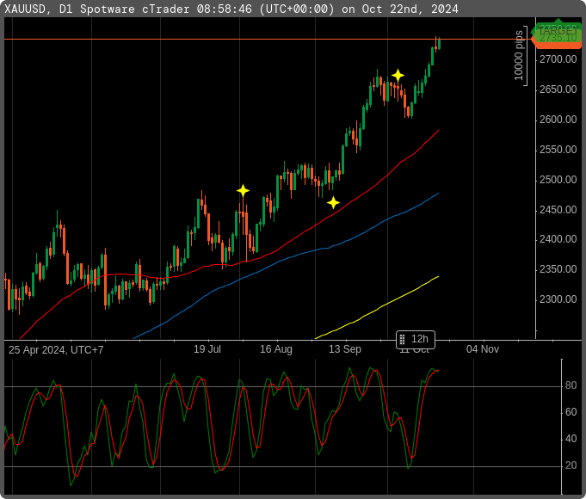This screenshot has height=499, width=586.
Task: Click the 80 level on the oscillator scale
Action: pyautogui.click(x=570, y=386)
